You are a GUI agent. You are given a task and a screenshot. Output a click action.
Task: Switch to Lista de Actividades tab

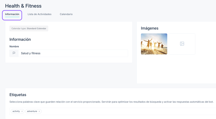pyautogui.click(x=39, y=14)
